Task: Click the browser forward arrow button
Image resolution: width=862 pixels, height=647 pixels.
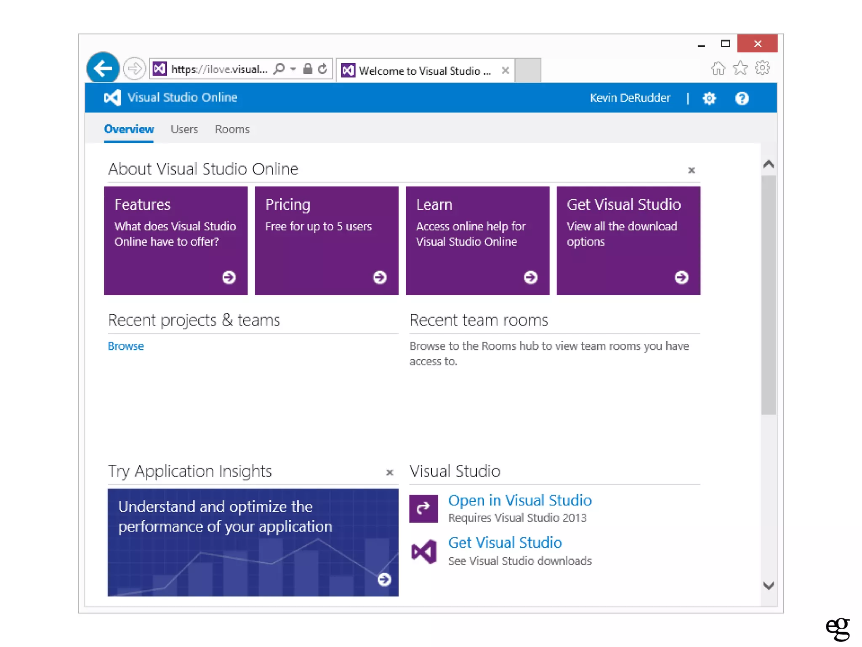Action: tap(134, 68)
